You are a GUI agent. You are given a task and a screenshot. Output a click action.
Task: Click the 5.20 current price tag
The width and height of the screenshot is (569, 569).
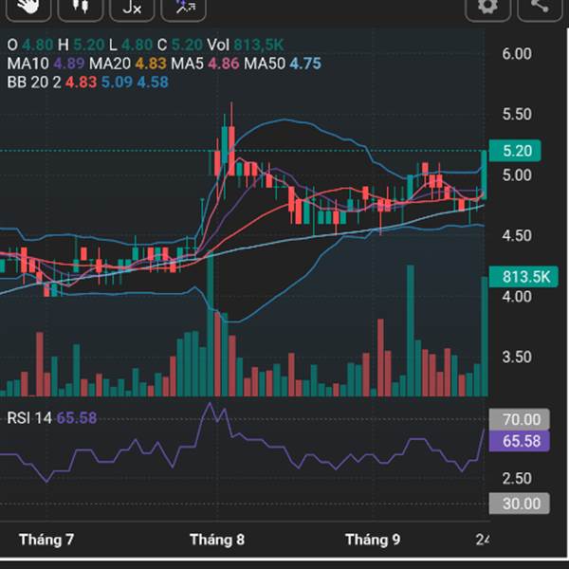(515, 151)
